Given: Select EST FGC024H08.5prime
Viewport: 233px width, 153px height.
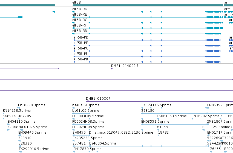Looking at the screenshot, I should pos(88,127).
